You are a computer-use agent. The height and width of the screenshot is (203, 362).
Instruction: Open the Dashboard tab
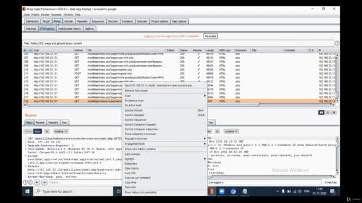point(32,21)
